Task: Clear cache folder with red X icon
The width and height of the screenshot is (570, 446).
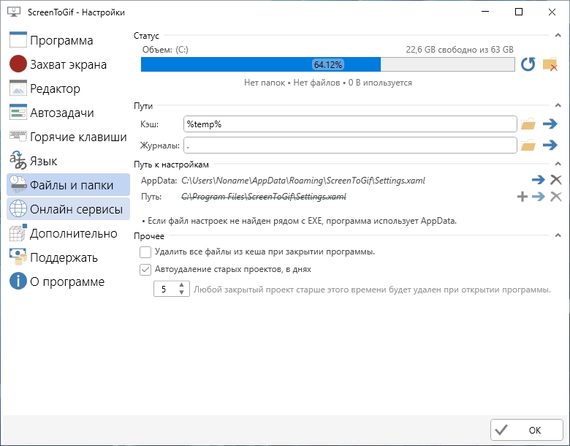Action: click(550, 64)
